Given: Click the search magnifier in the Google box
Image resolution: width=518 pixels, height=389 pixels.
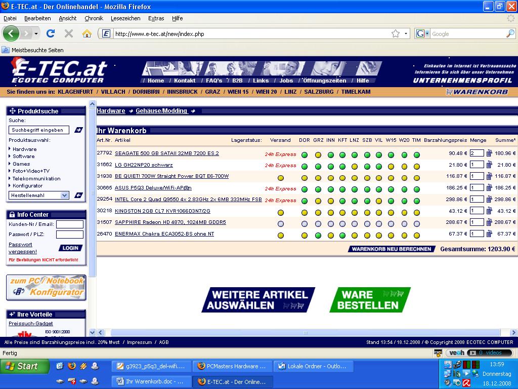Looking at the screenshot, I should coord(510,33).
